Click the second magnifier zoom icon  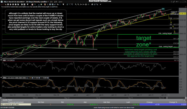(x=78, y=5)
